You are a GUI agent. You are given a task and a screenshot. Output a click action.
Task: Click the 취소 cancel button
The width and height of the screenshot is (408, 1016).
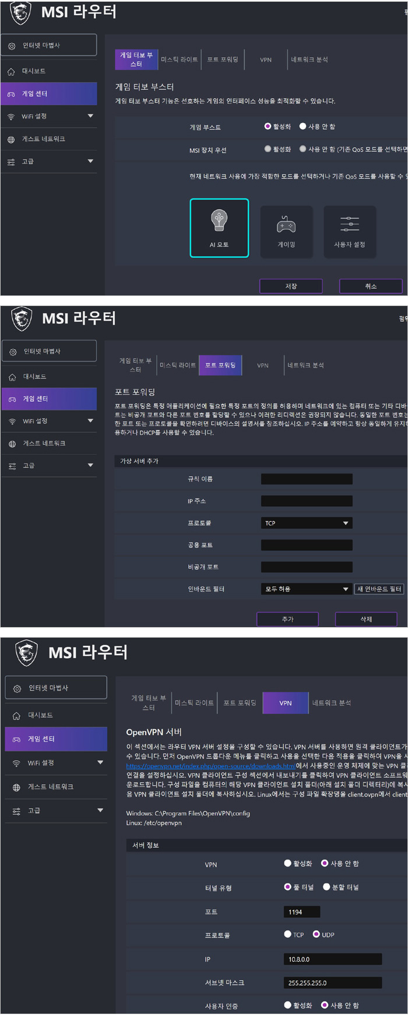click(371, 286)
